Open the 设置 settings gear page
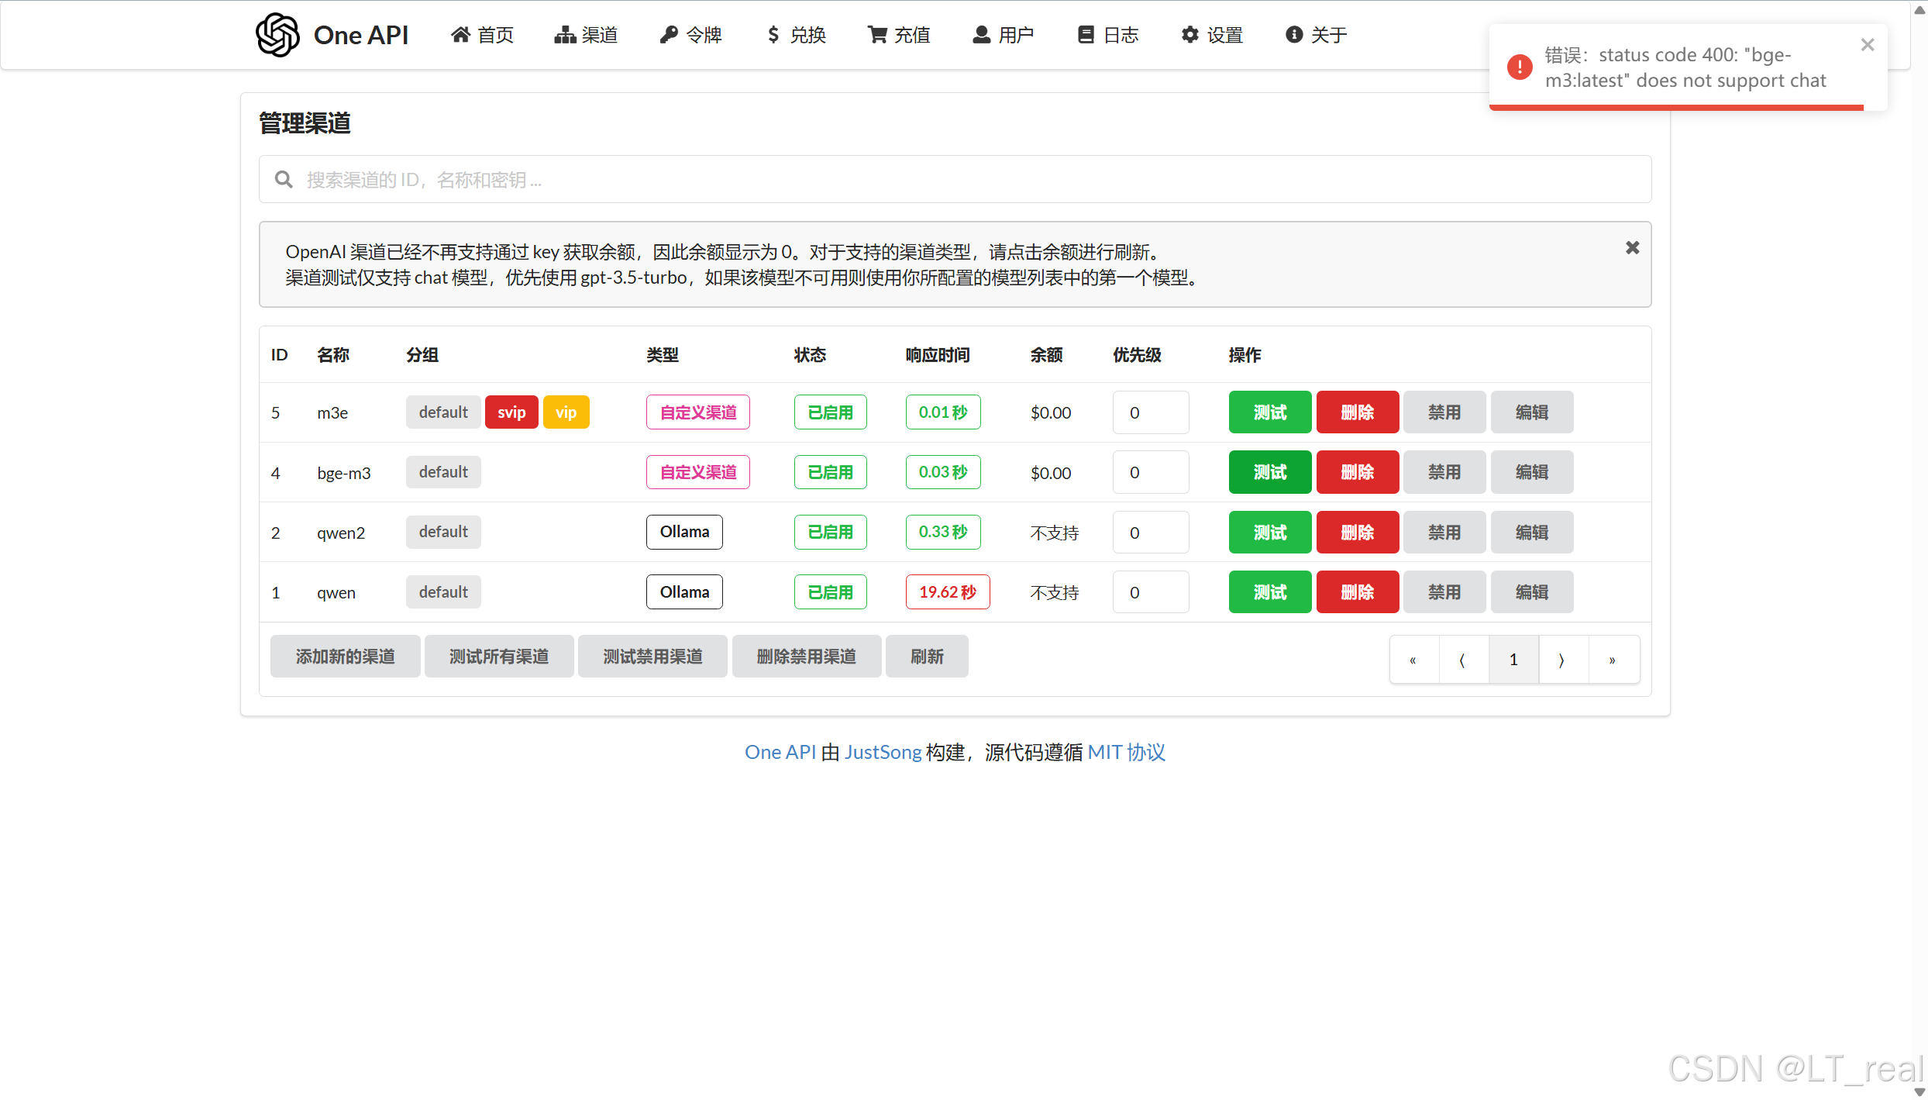Image resolution: width=1928 pixels, height=1100 pixels. 1212,35
